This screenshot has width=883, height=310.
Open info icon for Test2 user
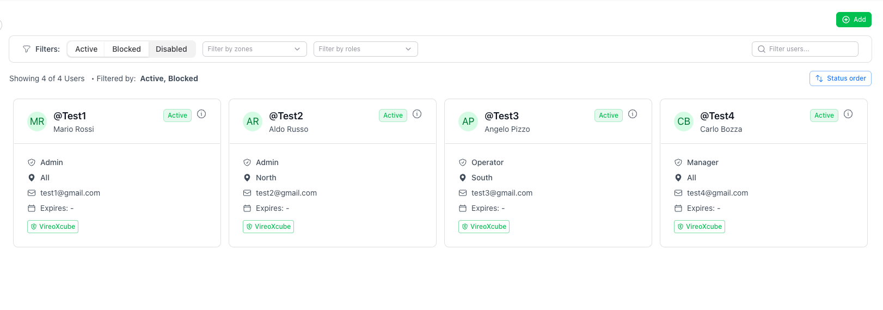(x=417, y=114)
